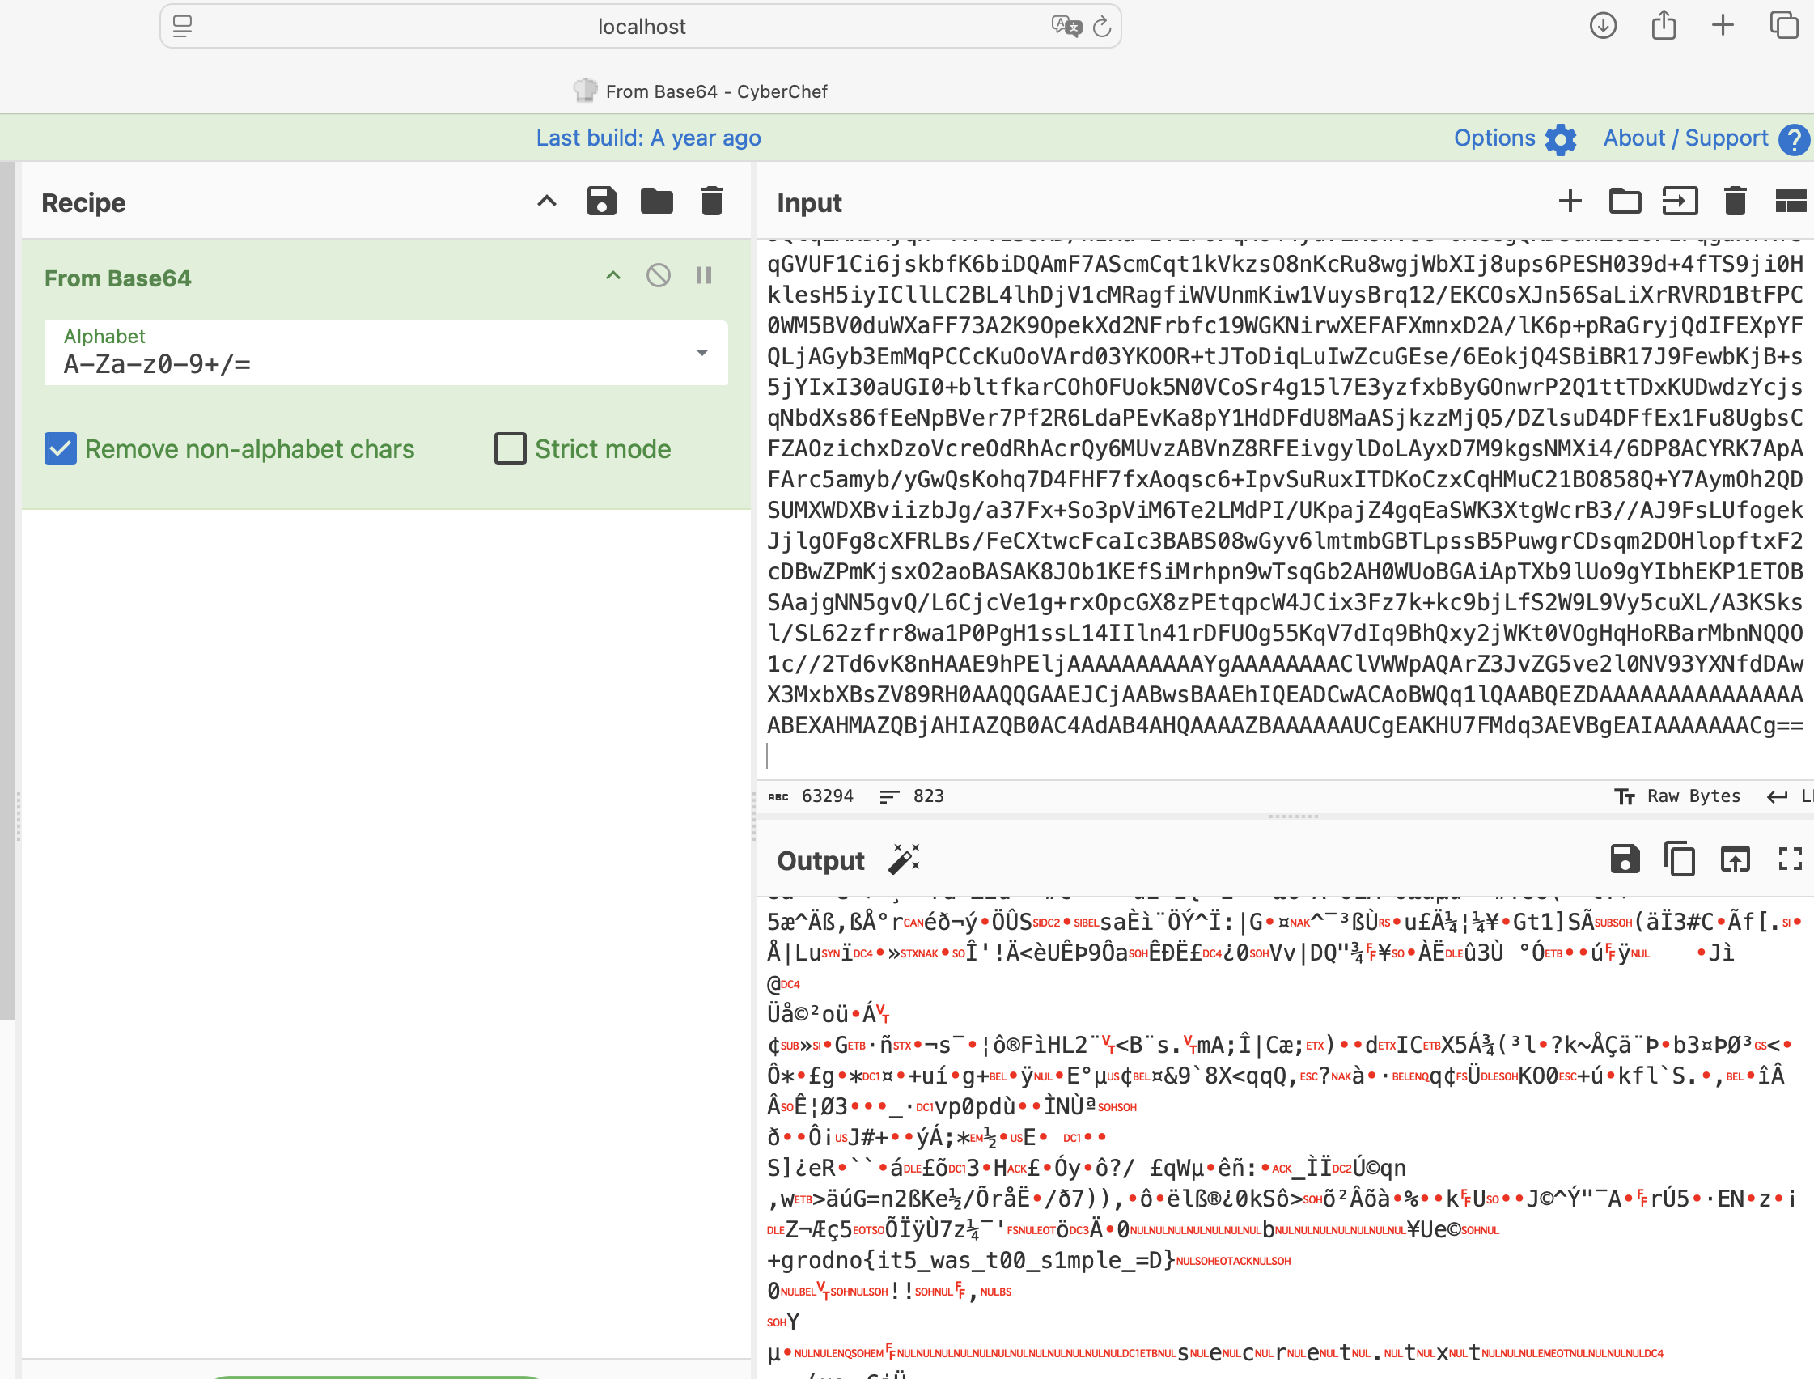This screenshot has height=1379, width=1814.
Task: Click the Magic wand in Output
Action: click(x=904, y=859)
